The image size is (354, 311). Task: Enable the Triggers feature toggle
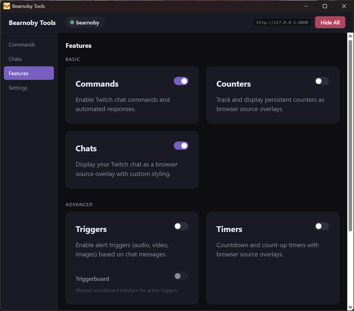[181, 226]
